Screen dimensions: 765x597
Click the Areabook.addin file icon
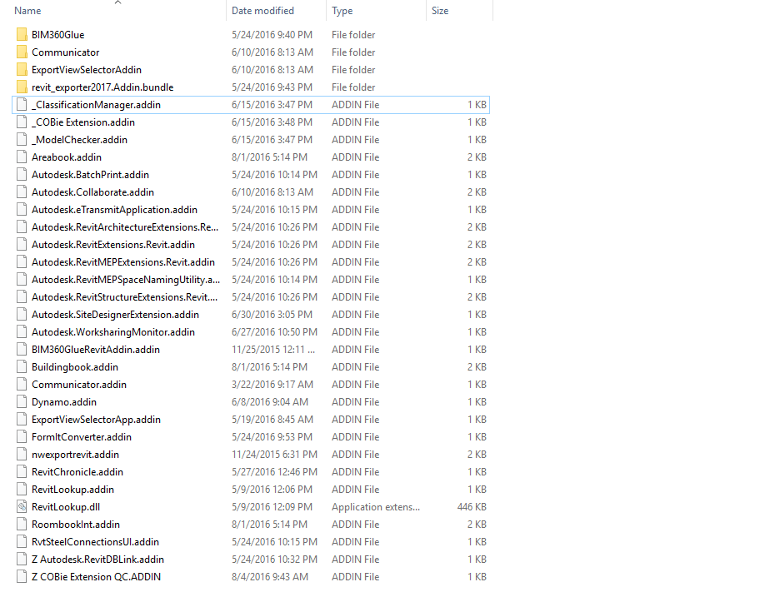[x=22, y=157]
